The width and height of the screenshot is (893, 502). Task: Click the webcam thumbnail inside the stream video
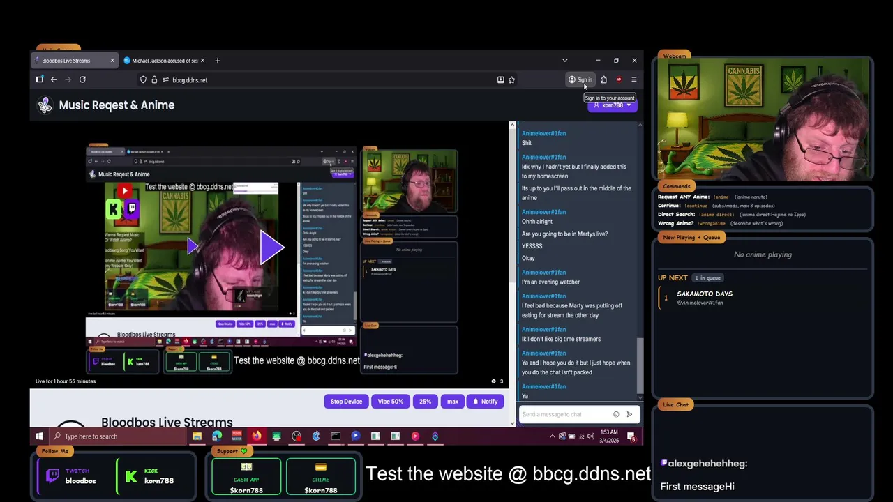(x=410, y=181)
